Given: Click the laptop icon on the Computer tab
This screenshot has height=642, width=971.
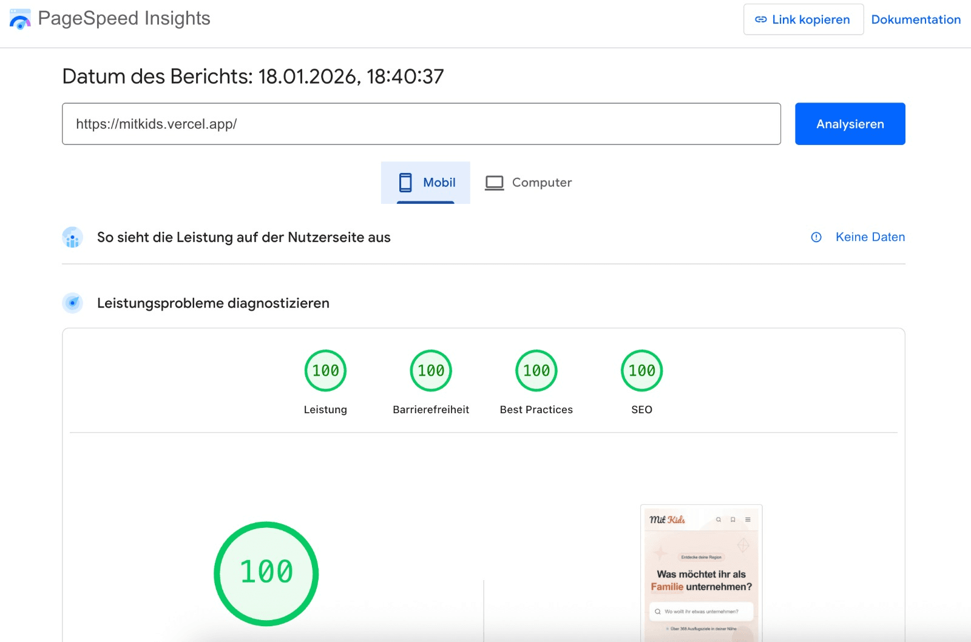Looking at the screenshot, I should click(495, 181).
